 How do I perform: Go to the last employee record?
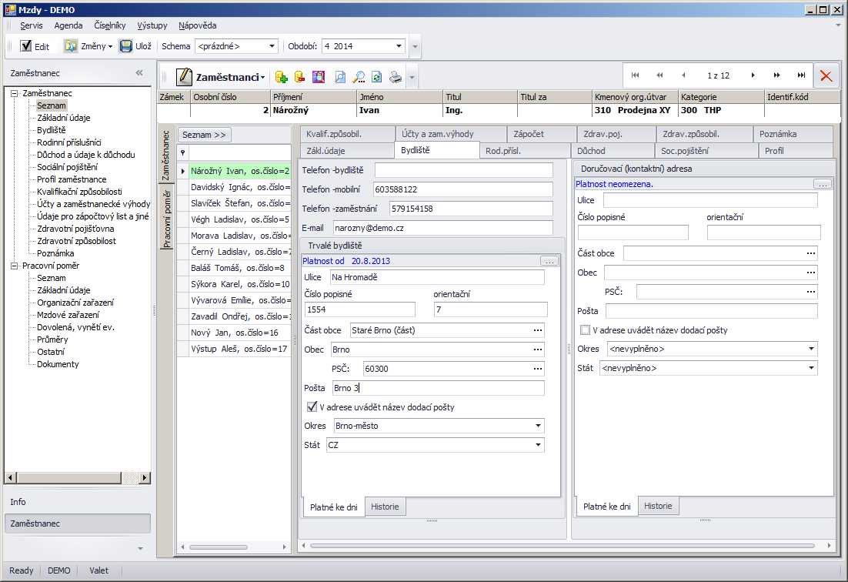coord(801,75)
